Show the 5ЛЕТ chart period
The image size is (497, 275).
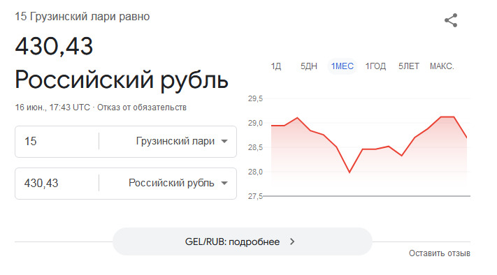pyautogui.click(x=408, y=66)
